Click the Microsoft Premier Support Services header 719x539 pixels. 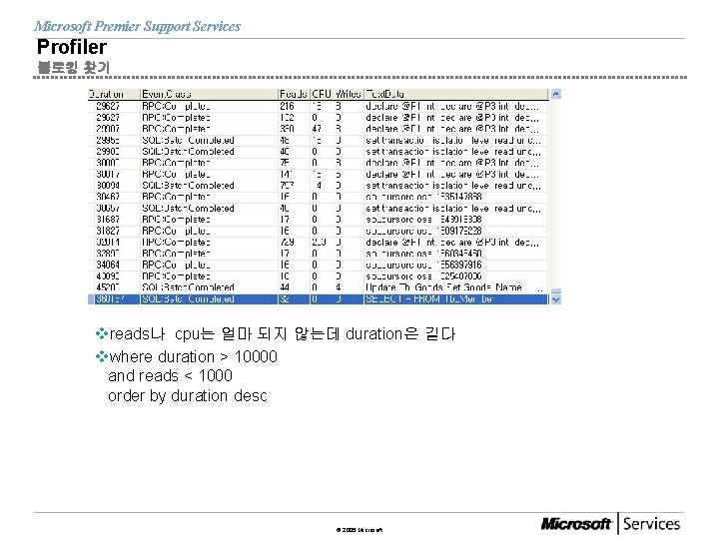click(137, 27)
